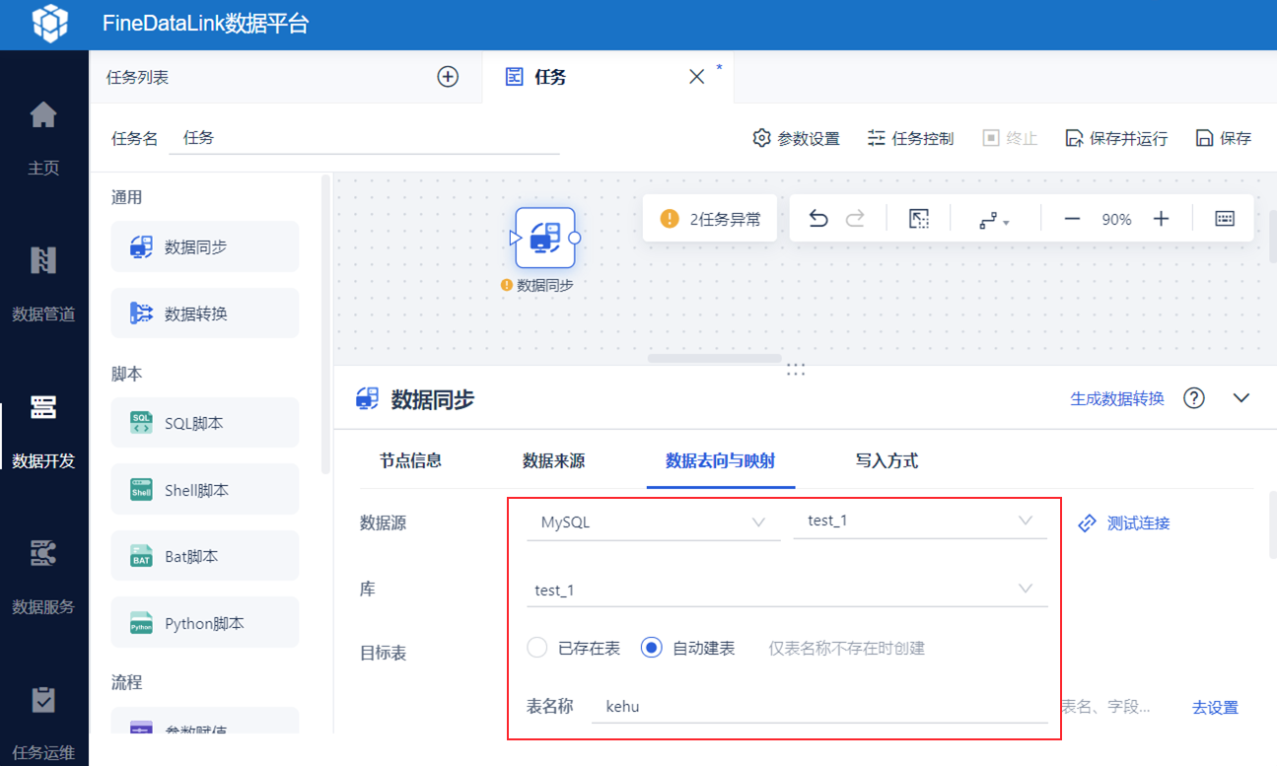Redo the last canvas action

(856, 219)
